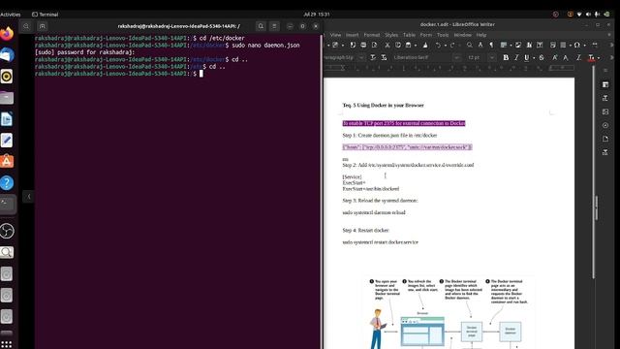Screen dimensions: 620x349
Task: Toggle Superscript formatting
Action: click(555, 57)
